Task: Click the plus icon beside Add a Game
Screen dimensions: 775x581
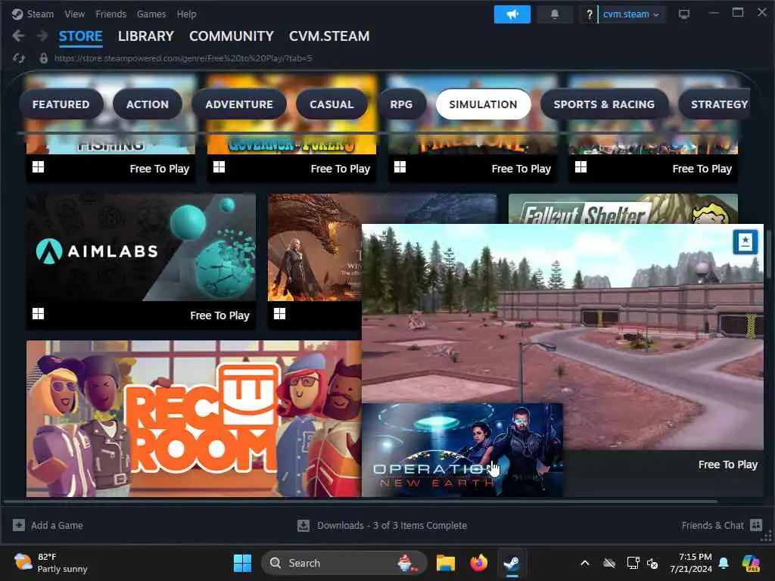Action: click(19, 525)
